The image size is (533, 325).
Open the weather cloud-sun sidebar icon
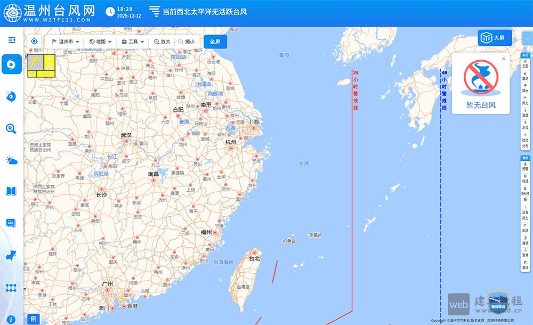tap(11, 160)
